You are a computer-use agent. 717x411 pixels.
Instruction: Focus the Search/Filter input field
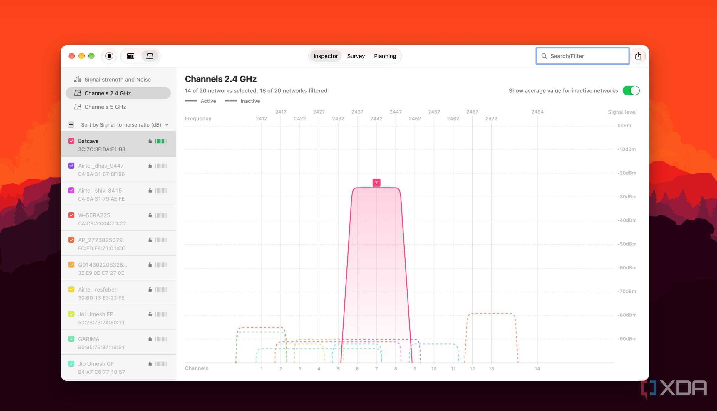[x=582, y=56]
